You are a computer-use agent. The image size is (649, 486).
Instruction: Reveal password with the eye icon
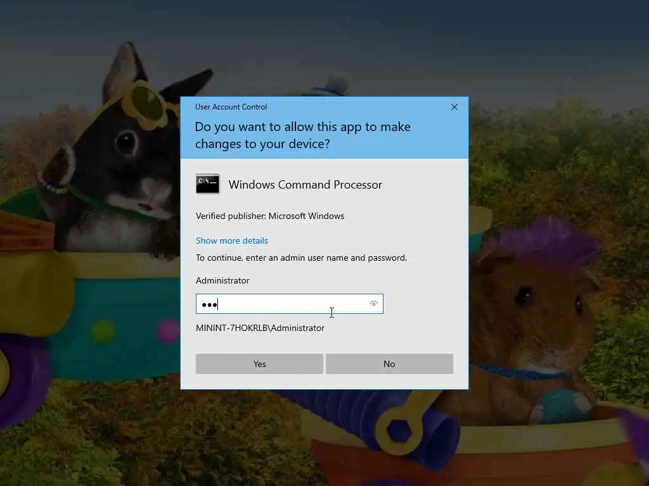tap(373, 304)
